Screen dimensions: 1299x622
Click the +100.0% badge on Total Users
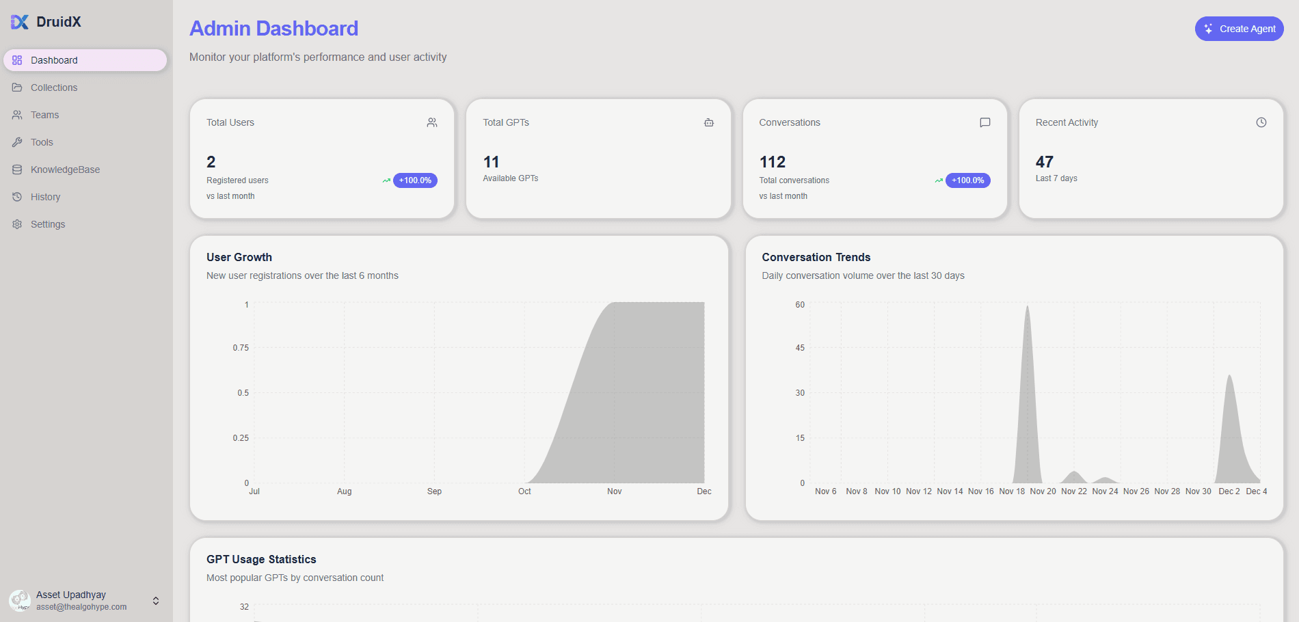[414, 180]
